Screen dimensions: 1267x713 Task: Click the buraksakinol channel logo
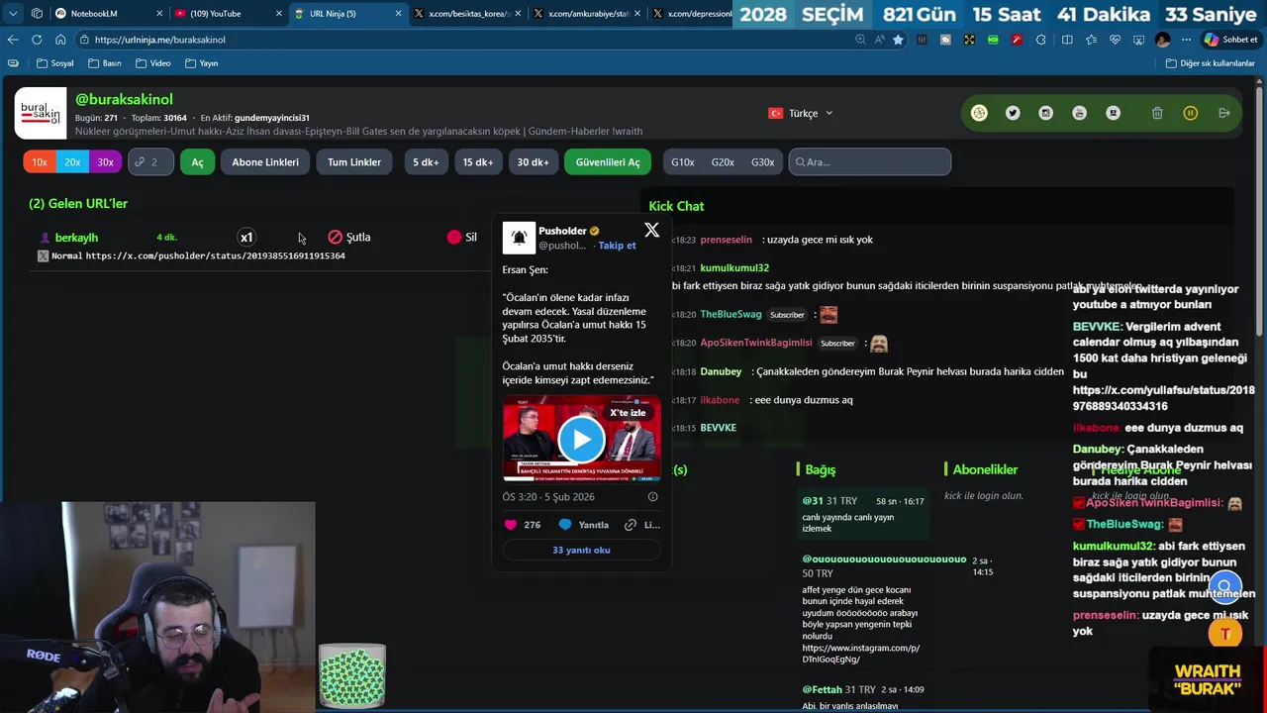(x=41, y=113)
